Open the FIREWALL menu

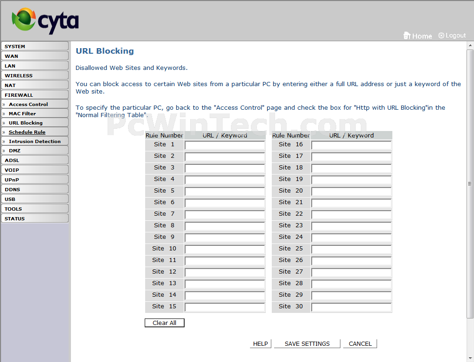tap(35, 95)
